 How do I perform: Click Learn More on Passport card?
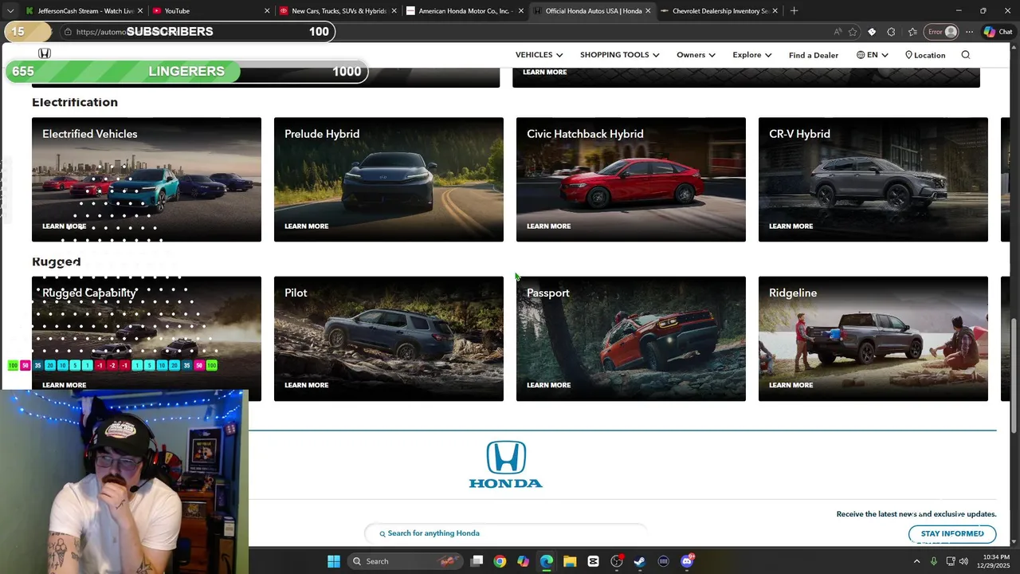coord(548,385)
